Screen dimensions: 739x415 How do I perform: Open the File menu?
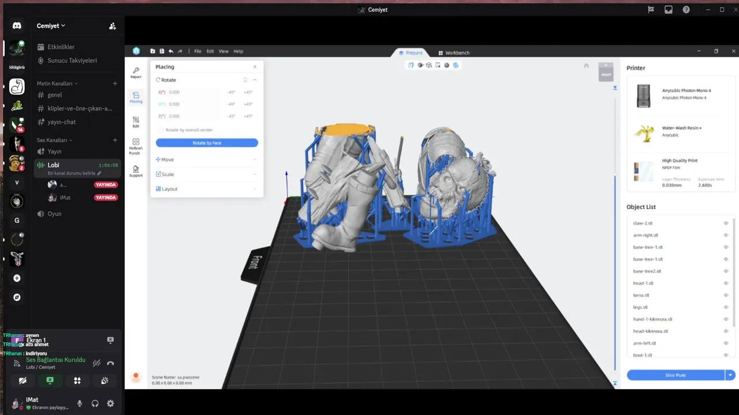pyautogui.click(x=197, y=51)
